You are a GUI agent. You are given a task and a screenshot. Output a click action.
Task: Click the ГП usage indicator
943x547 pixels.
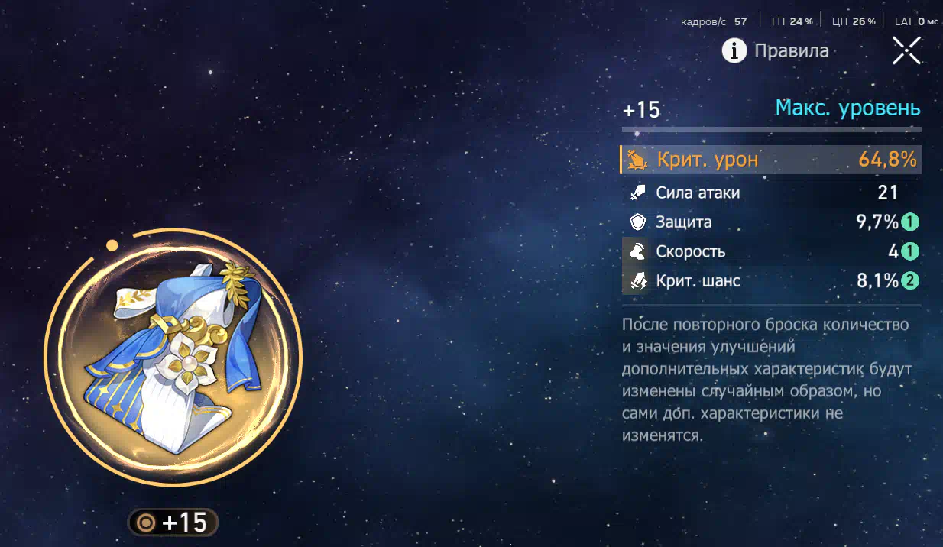pyautogui.click(x=792, y=21)
